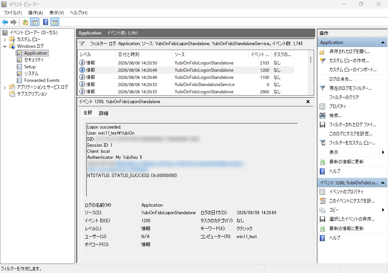Collapse the Windows ログ tree node
Image resolution: width=388 pixels, height=273 pixels.
point(5,46)
